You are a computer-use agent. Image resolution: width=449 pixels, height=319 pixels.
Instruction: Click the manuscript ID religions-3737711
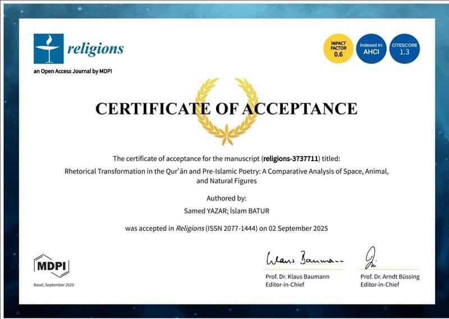coord(291,158)
